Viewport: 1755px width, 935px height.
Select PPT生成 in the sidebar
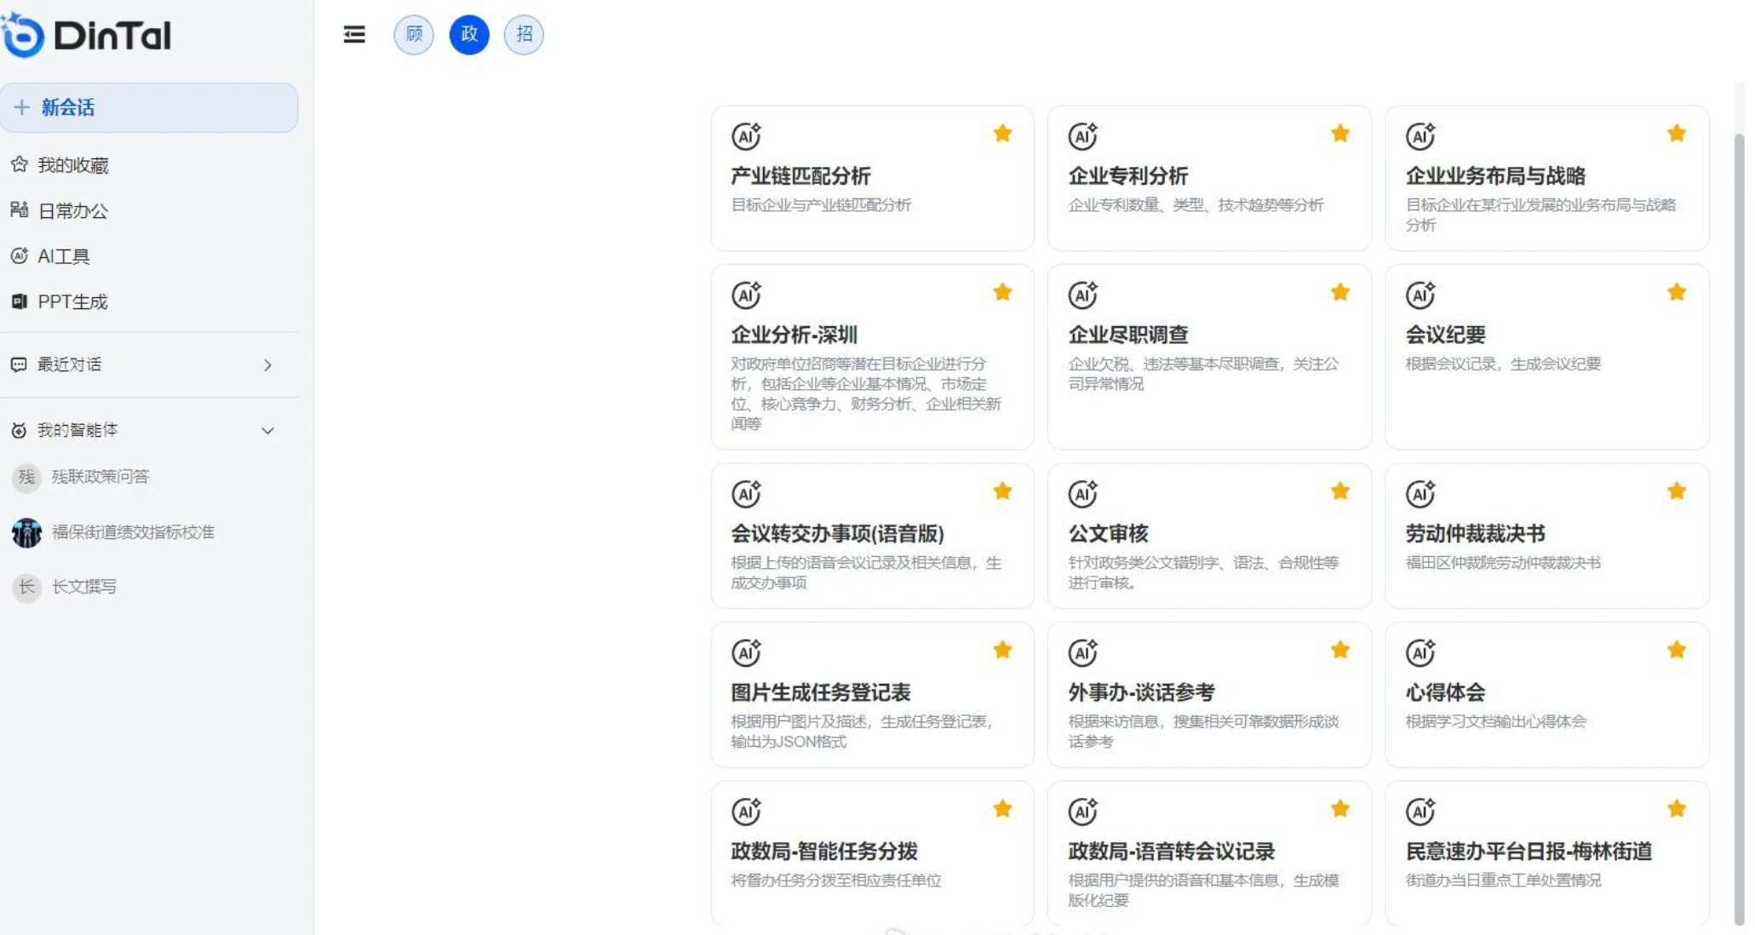[72, 301]
